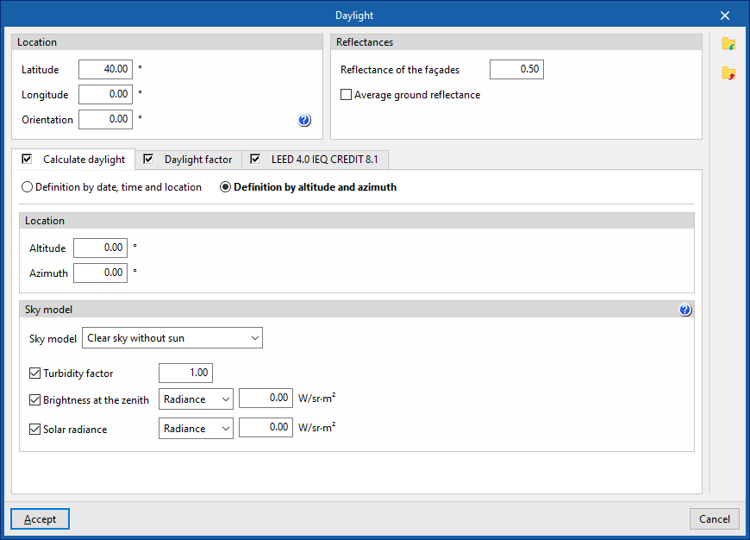Viewport: 750px width, 540px height.
Task: Click Brightness at the zenith value field
Action: click(x=266, y=399)
